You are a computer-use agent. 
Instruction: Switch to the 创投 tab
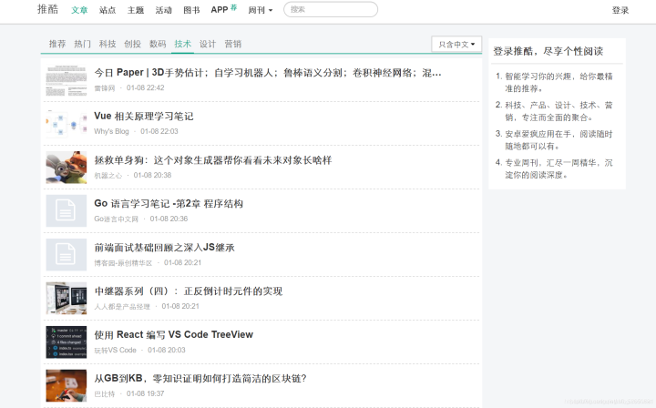tap(133, 44)
